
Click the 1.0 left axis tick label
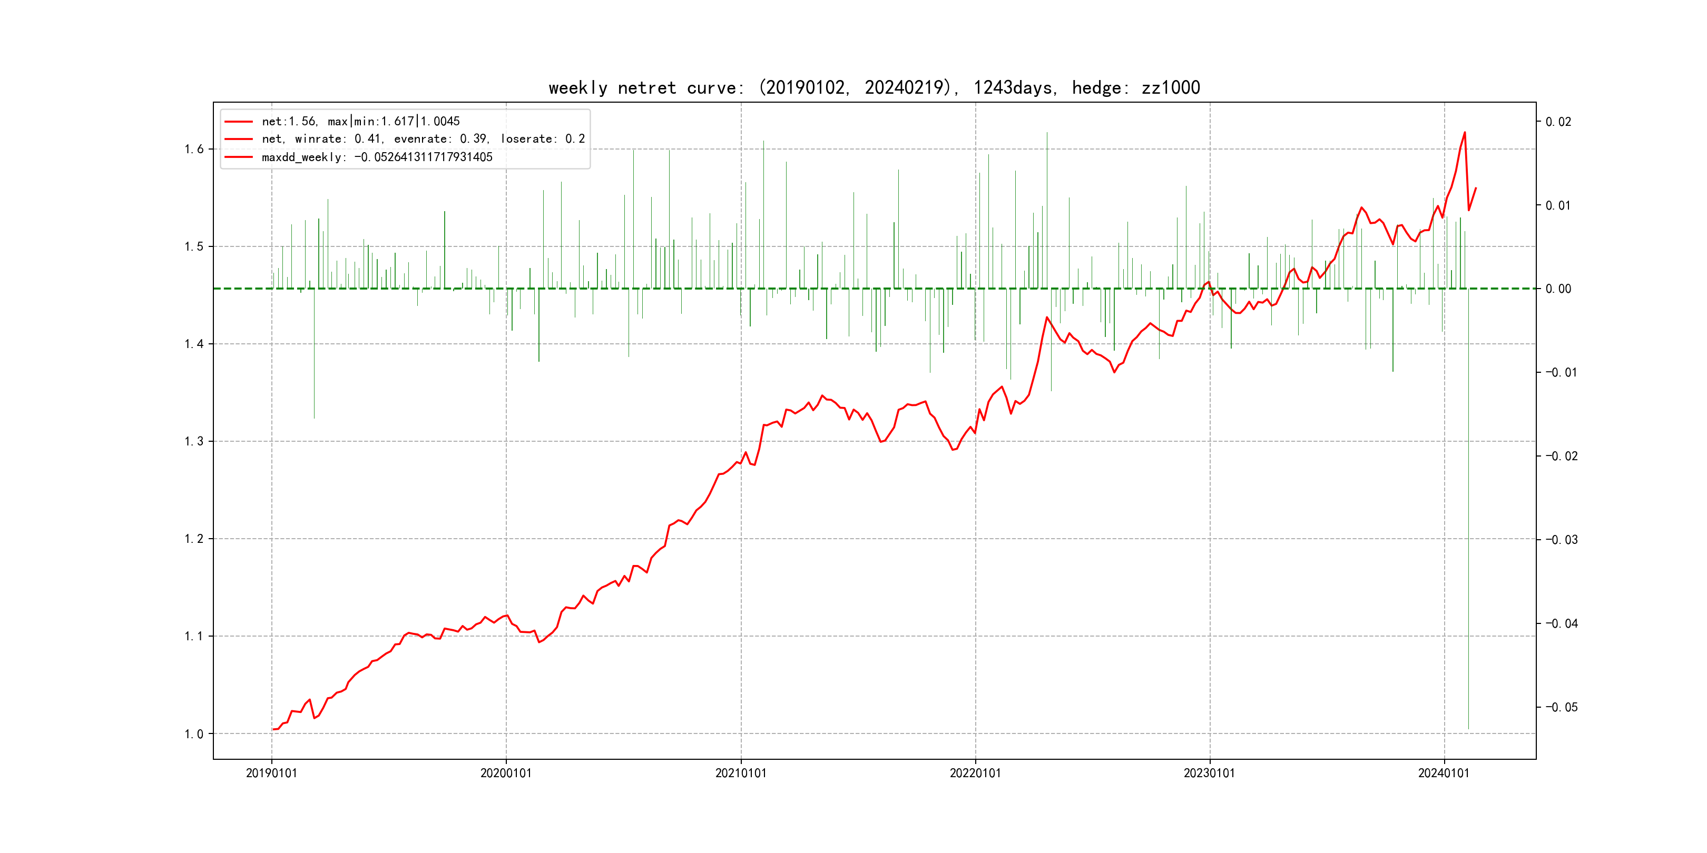pos(194,734)
